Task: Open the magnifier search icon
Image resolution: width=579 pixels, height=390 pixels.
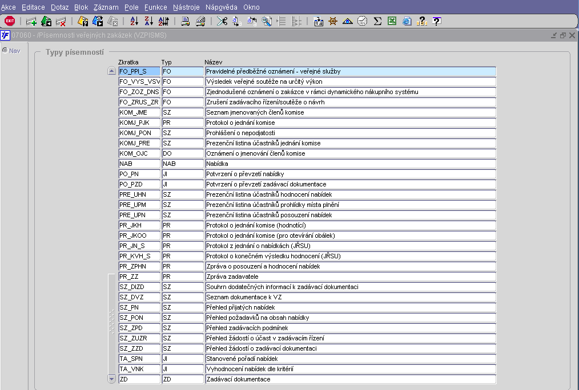Action: point(266,21)
